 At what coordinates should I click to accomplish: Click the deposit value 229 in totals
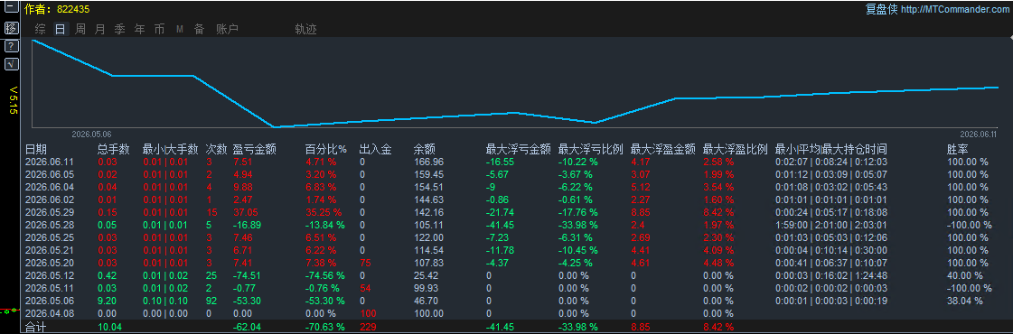(x=368, y=328)
